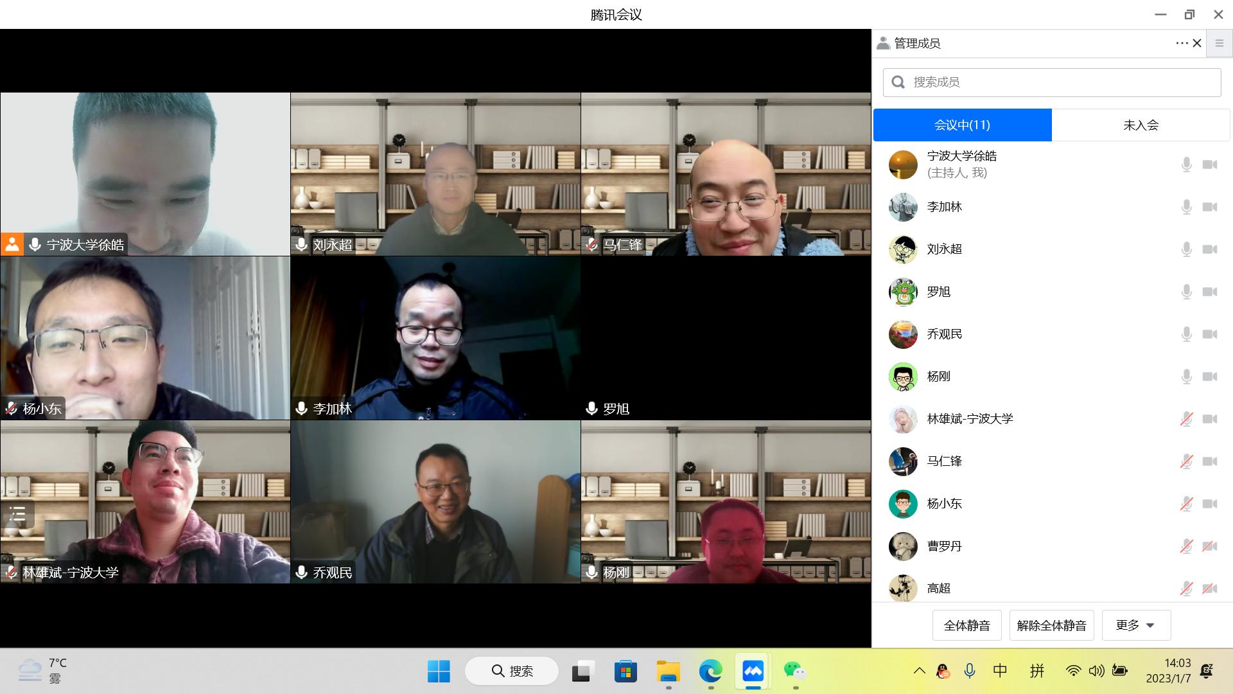Mute 李加林's microphone in member list
Image resolution: width=1233 pixels, height=694 pixels.
[x=1186, y=207]
